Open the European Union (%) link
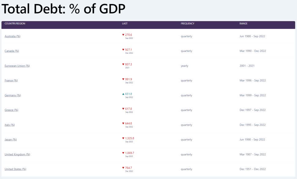Screen dimensions: 297x179 coord(17,66)
